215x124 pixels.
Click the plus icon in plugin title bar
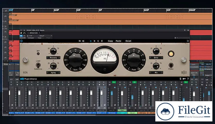coord(24,30)
